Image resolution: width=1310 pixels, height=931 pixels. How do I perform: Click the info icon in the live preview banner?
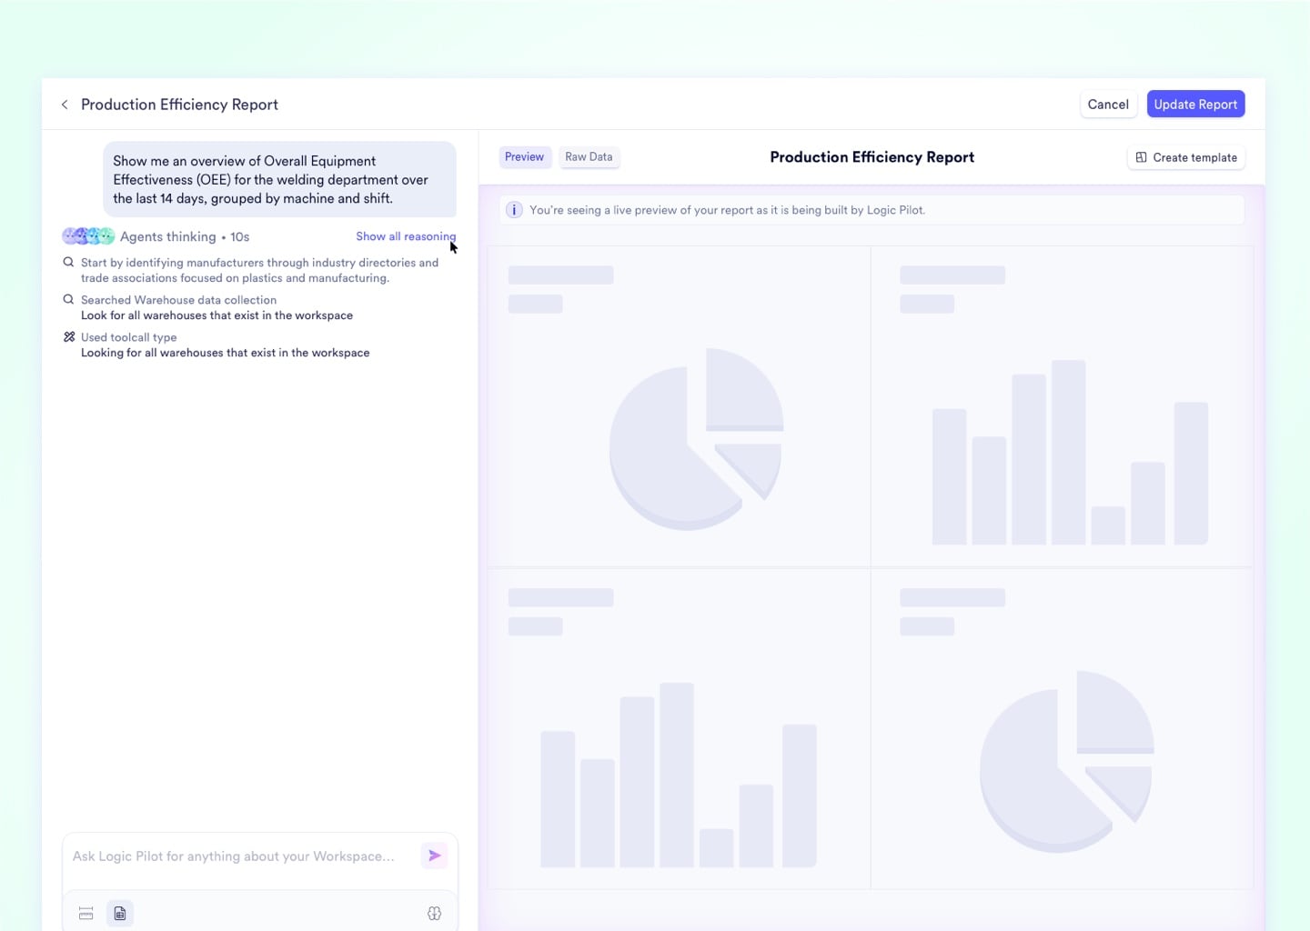tap(514, 210)
